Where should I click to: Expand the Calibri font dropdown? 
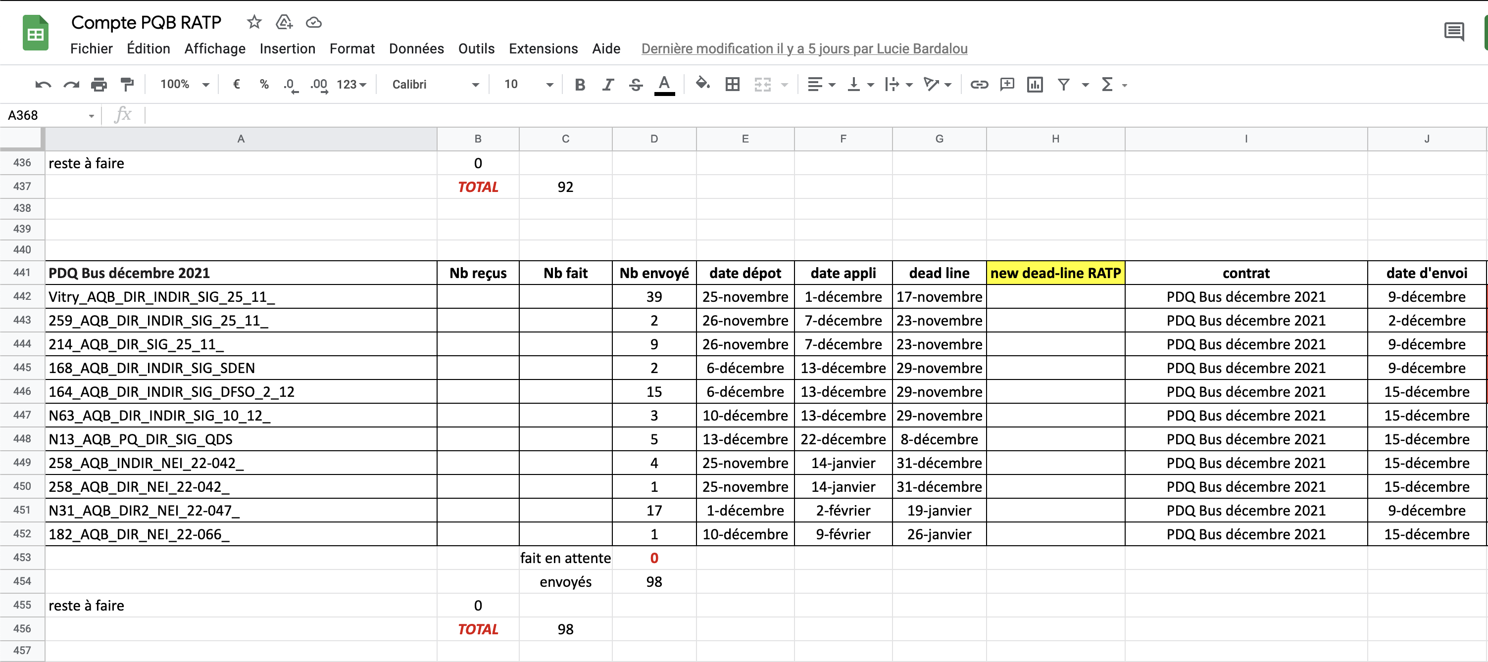[435, 85]
